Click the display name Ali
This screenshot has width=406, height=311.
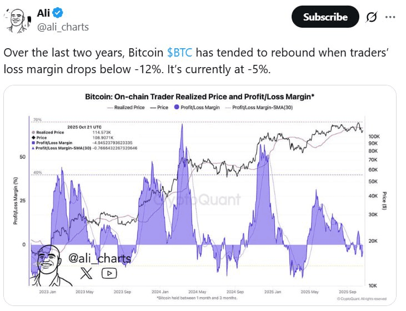(x=44, y=13)
